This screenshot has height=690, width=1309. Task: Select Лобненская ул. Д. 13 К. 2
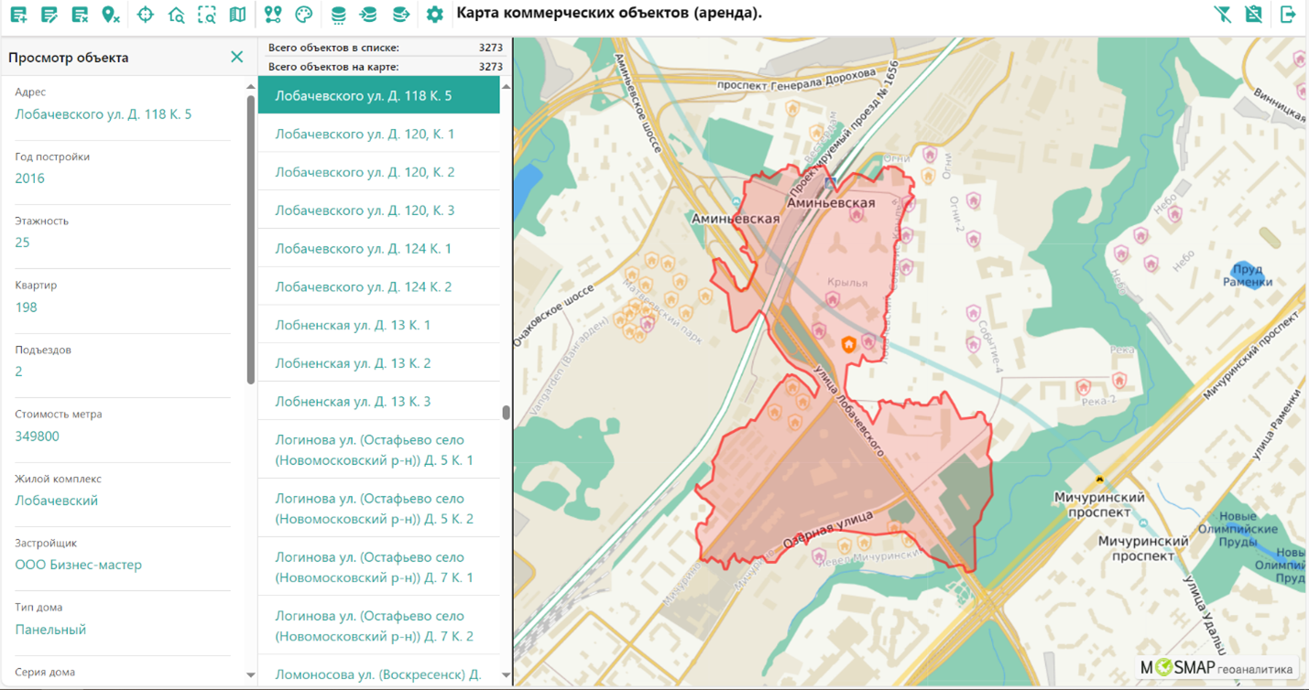[353, 363]
